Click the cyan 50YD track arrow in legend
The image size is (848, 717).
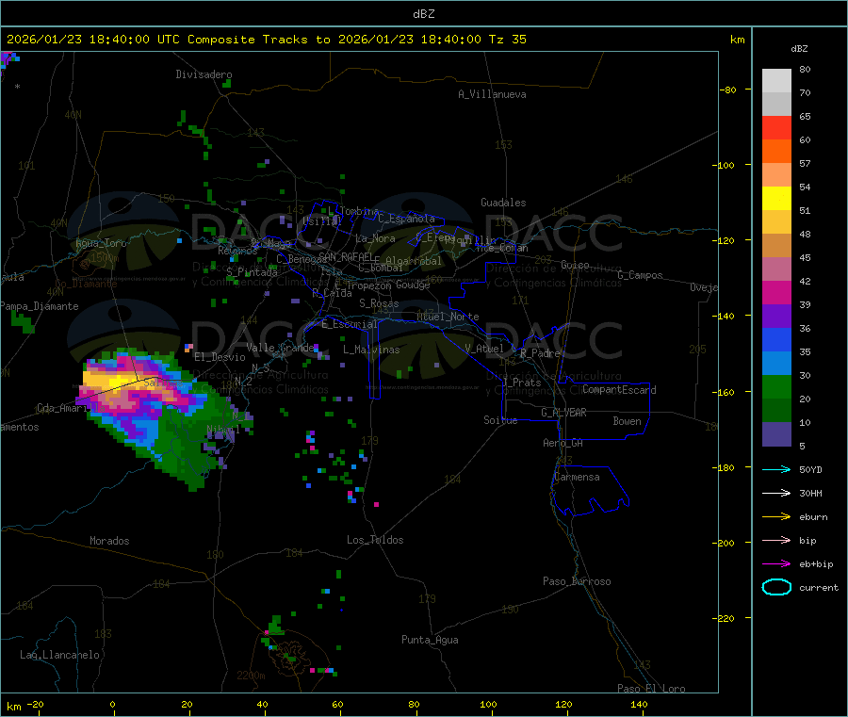(x=776, y=469)
